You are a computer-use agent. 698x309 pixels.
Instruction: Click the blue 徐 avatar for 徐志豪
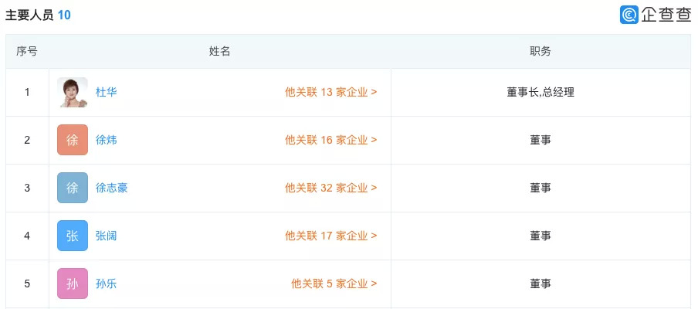(73, 188)
